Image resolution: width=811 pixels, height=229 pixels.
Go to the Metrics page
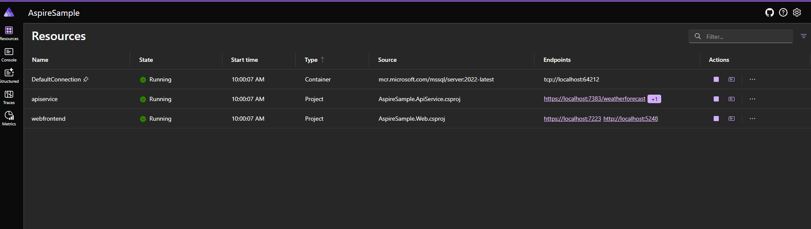pyautogui.click(x=9, y=119)
